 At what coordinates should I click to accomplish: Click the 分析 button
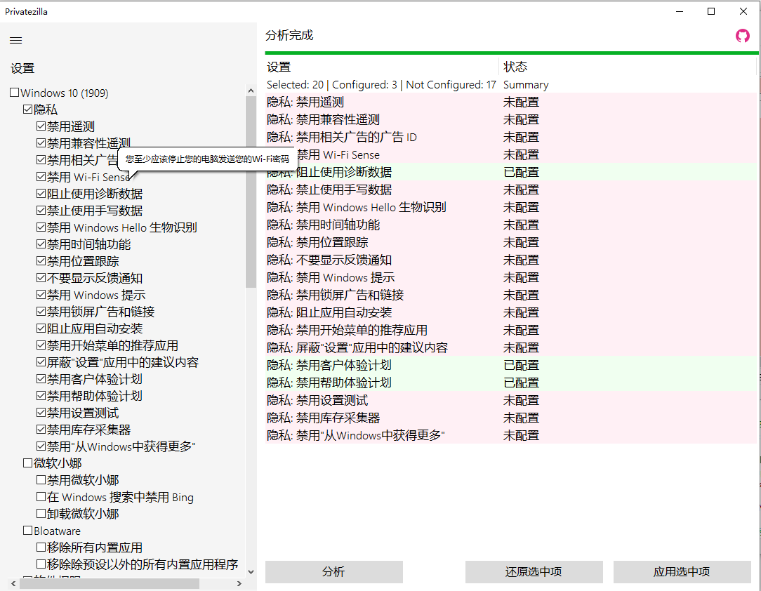click(x=334, y=571)
